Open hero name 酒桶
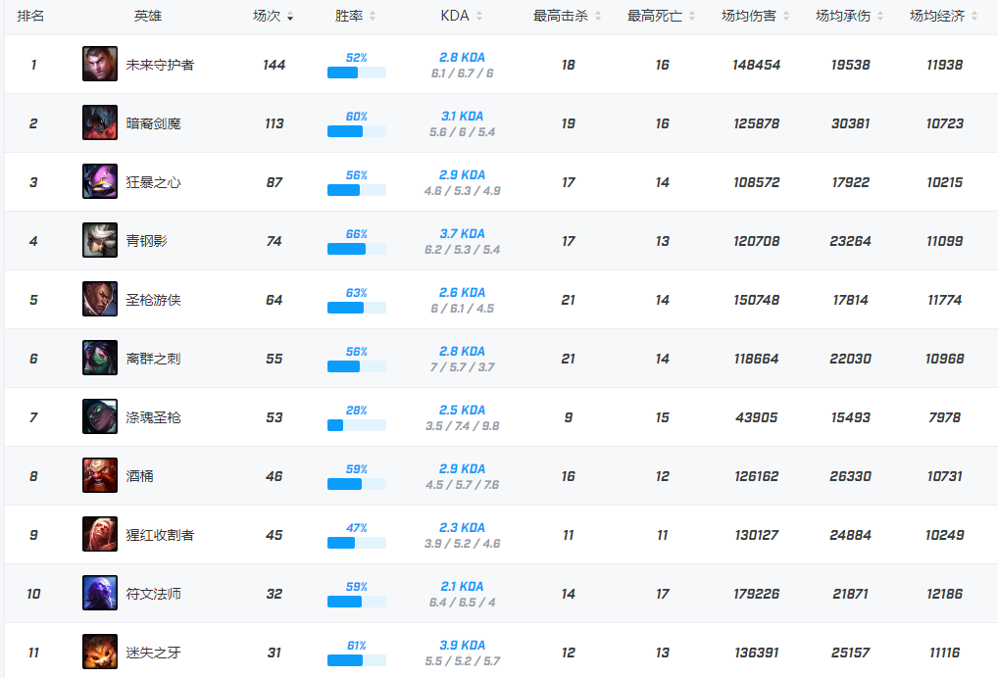This screenshot has width=998, height=678. 139,476
